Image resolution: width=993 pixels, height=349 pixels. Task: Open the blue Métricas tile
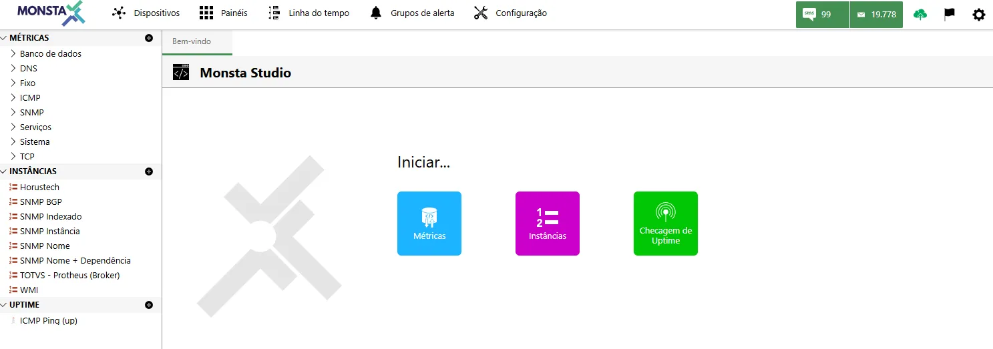pos(429,224)
